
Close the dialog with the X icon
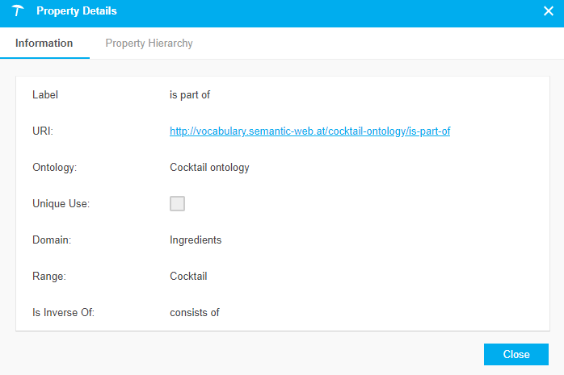click(x=548, y=11)
